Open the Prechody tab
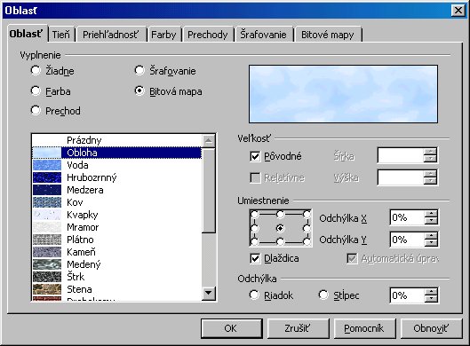The image size is (470, 346). (208, 35)
